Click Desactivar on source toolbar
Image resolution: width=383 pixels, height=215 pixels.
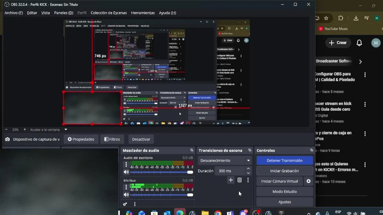coord(141,139)
